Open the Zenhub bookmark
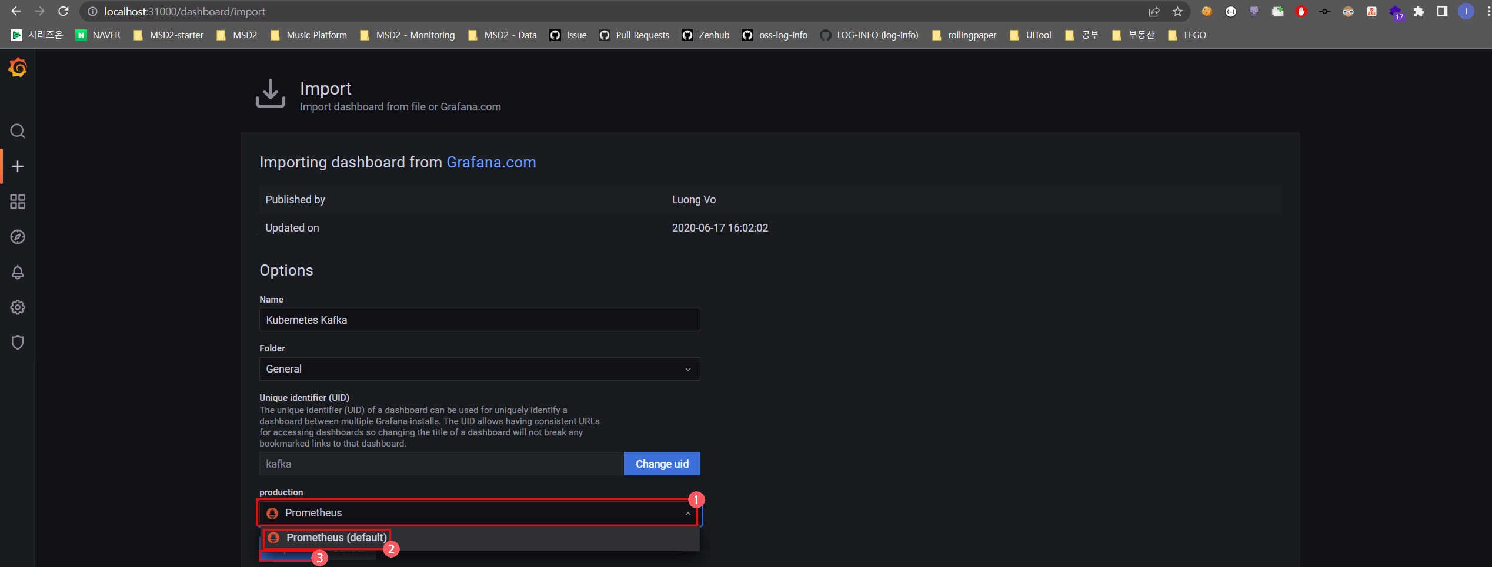 [706, 35]
